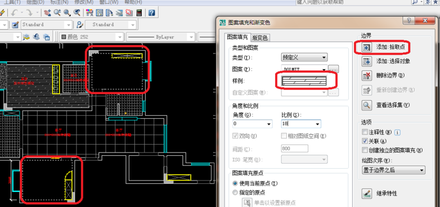Open the Sheet Set Manager icon

tap(119, 12)
